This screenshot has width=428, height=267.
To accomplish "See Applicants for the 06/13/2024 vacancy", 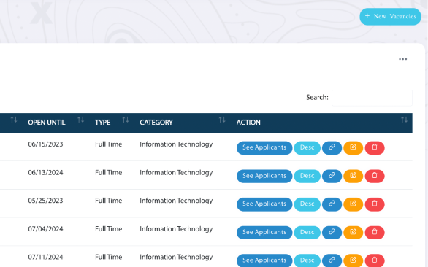I will tap(264, 176).
